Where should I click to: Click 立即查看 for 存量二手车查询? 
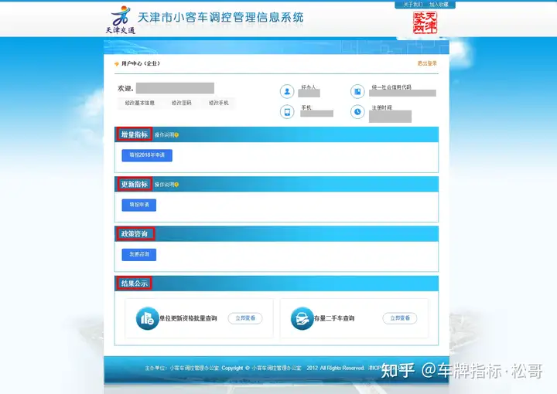pyautogui.click(x=400, y=318)
